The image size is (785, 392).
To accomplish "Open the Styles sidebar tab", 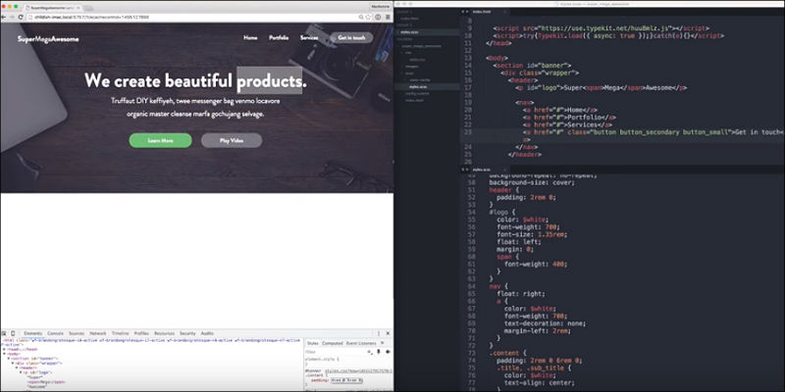I will (312, 344).
